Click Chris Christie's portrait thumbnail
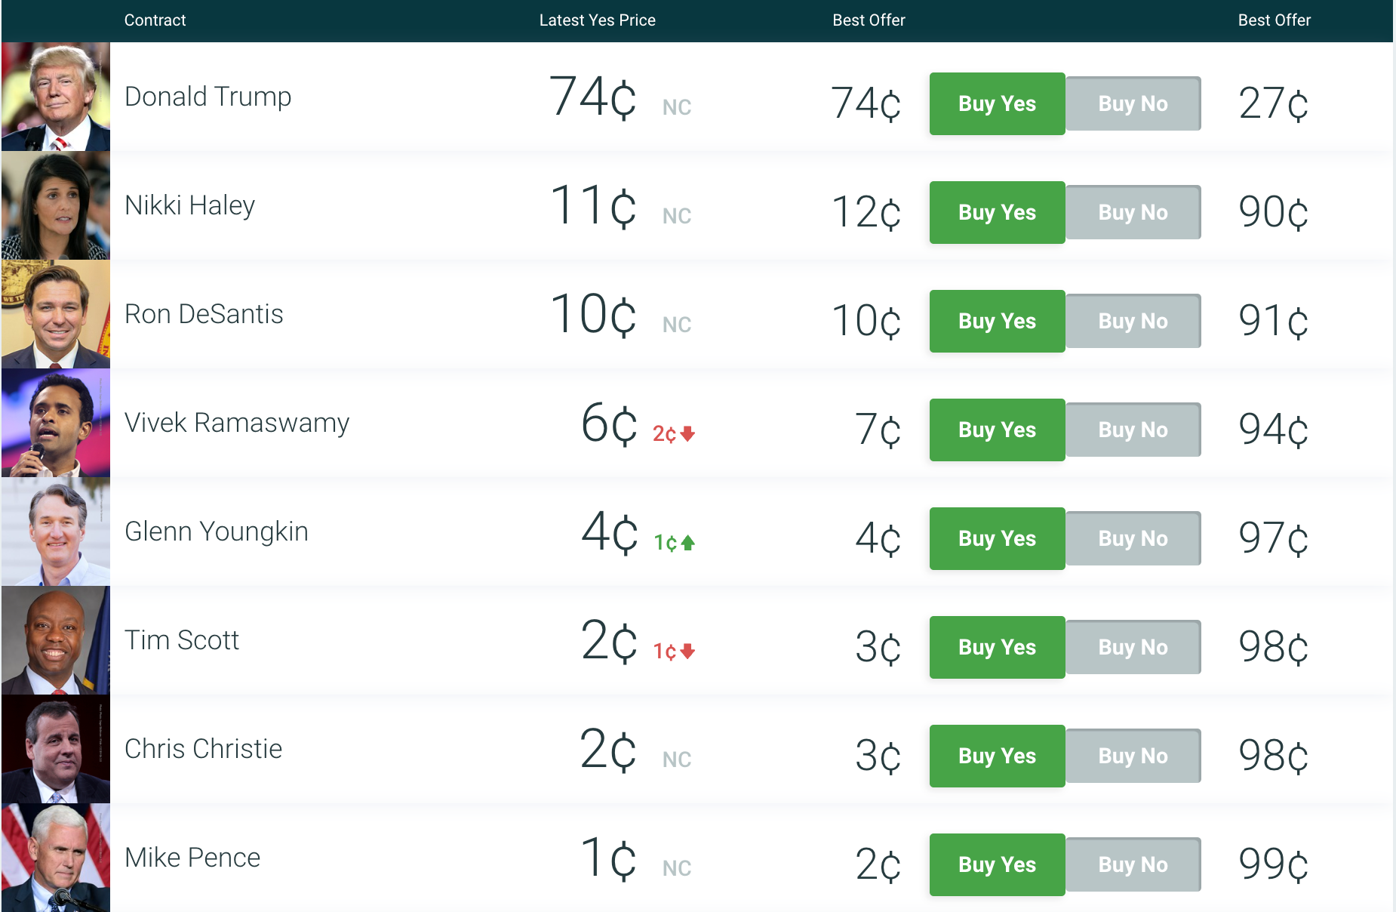 pos(56,748)
